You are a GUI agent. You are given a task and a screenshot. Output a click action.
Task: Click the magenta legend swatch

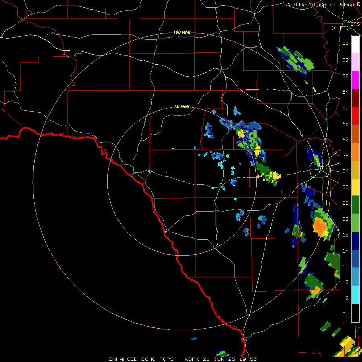[355, 80]
